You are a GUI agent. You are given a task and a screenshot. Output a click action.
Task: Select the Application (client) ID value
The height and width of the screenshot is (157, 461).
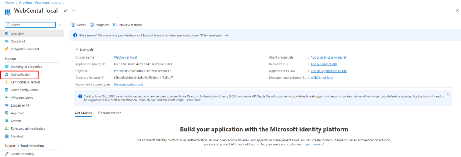point(143,64)
